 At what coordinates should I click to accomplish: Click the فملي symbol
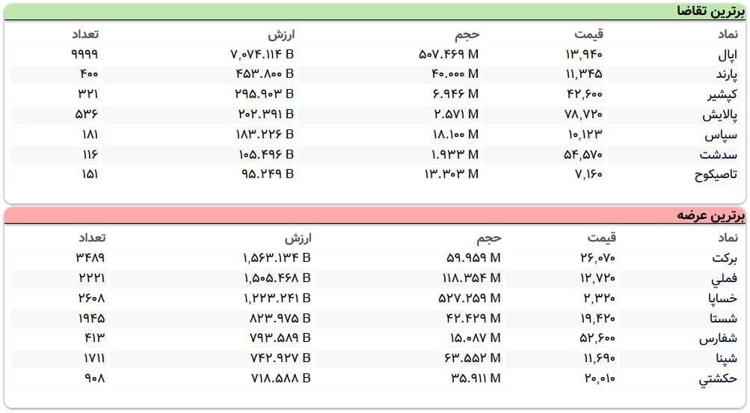pyautogui.click(x=725, y=278)
